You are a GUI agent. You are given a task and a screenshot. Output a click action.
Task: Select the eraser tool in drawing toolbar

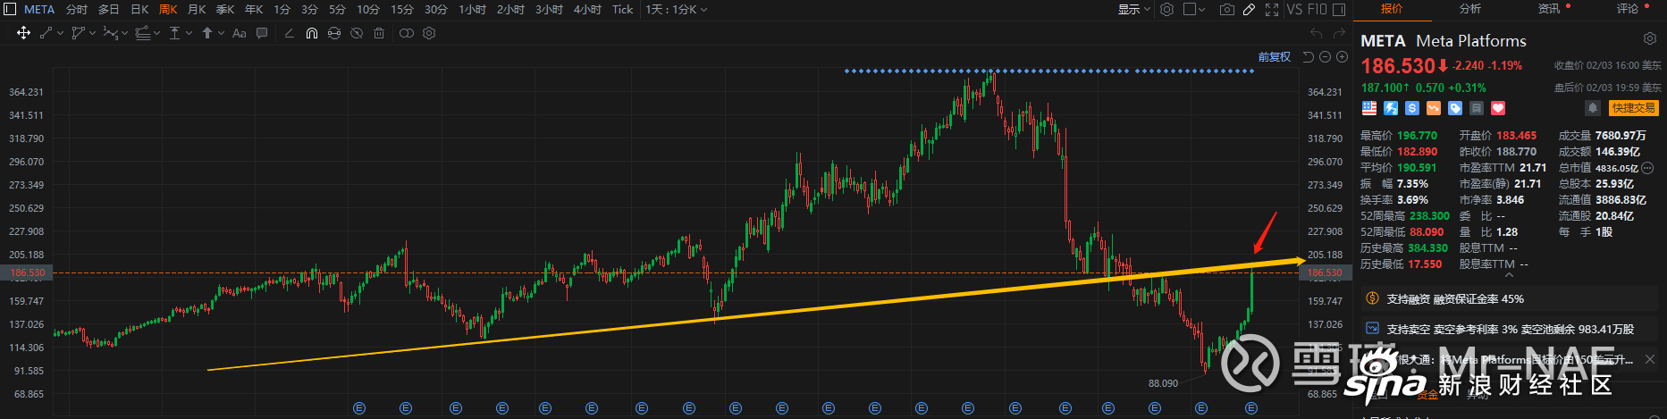[x=289, y=33]
